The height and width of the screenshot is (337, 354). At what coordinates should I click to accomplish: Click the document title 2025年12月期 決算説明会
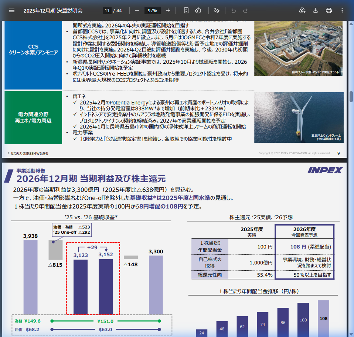point(53,11)
